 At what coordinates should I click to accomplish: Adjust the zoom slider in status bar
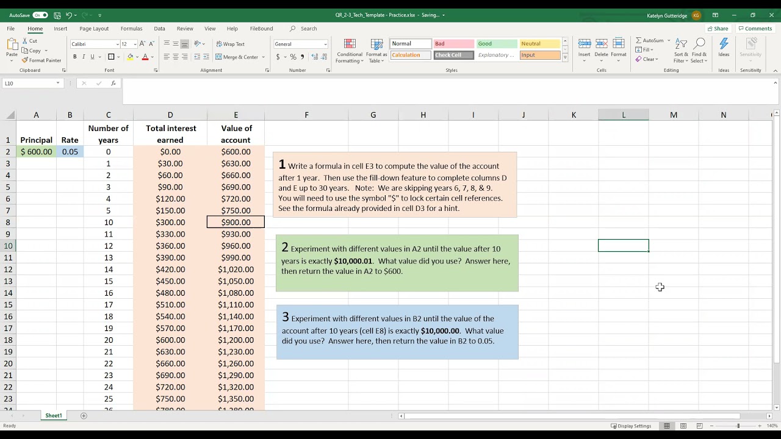point(738,426)
